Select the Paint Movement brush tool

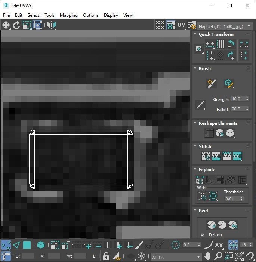click(x=212, y=83)
